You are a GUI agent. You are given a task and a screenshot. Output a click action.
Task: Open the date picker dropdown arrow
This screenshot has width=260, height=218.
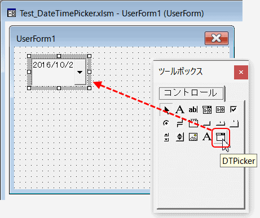[80, 72]
